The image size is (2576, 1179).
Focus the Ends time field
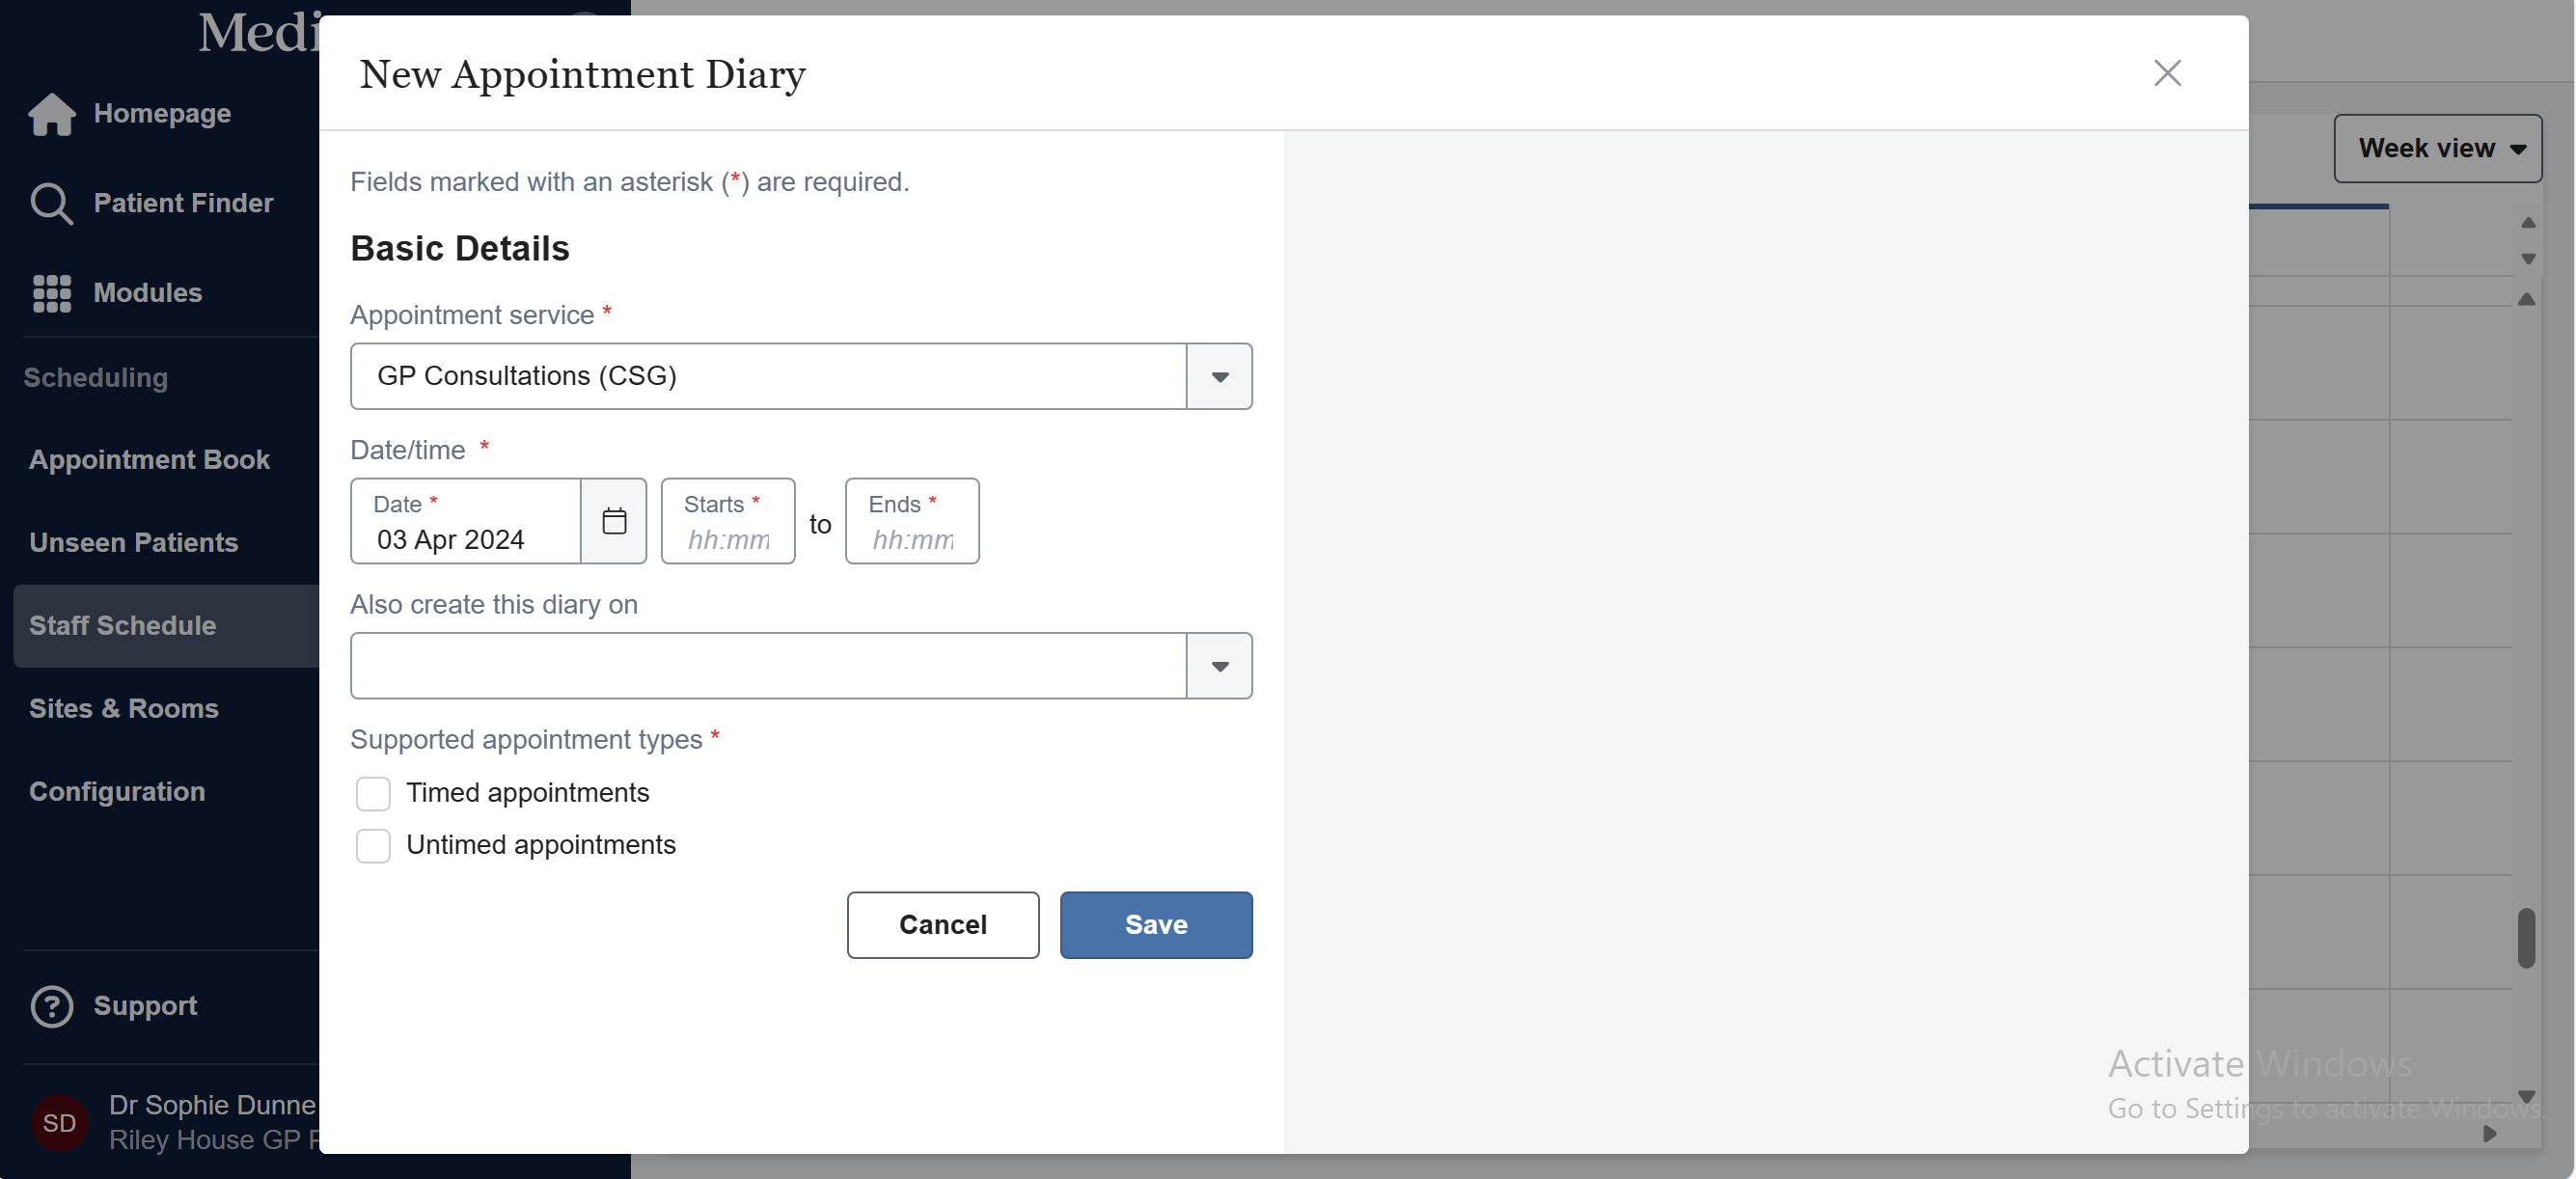click(x=912, y=539)
